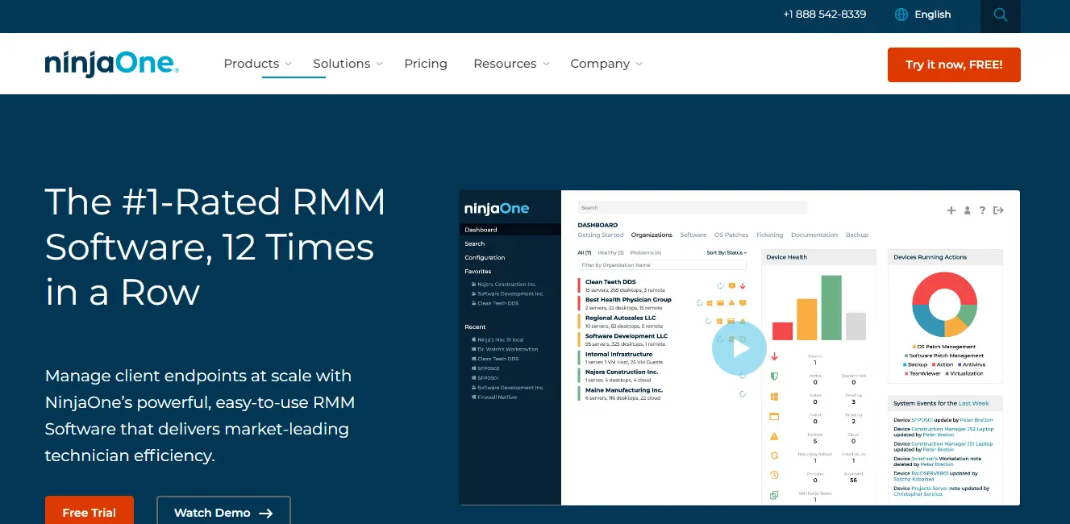Filter organizations by Problems (4)

coord(646,253)
